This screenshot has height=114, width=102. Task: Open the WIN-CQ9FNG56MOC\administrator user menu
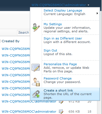click(x=59, y=5)
